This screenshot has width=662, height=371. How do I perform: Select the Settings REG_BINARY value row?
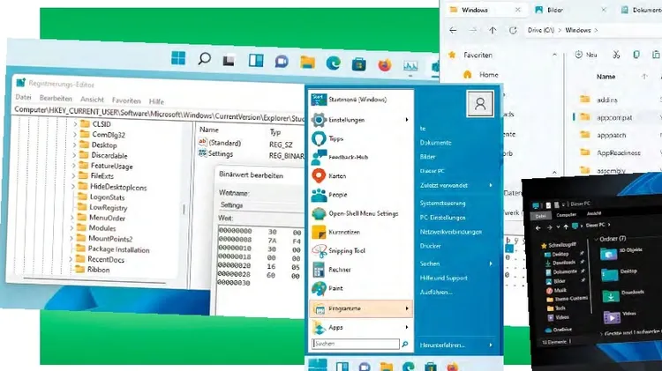[x=252, y=155]
